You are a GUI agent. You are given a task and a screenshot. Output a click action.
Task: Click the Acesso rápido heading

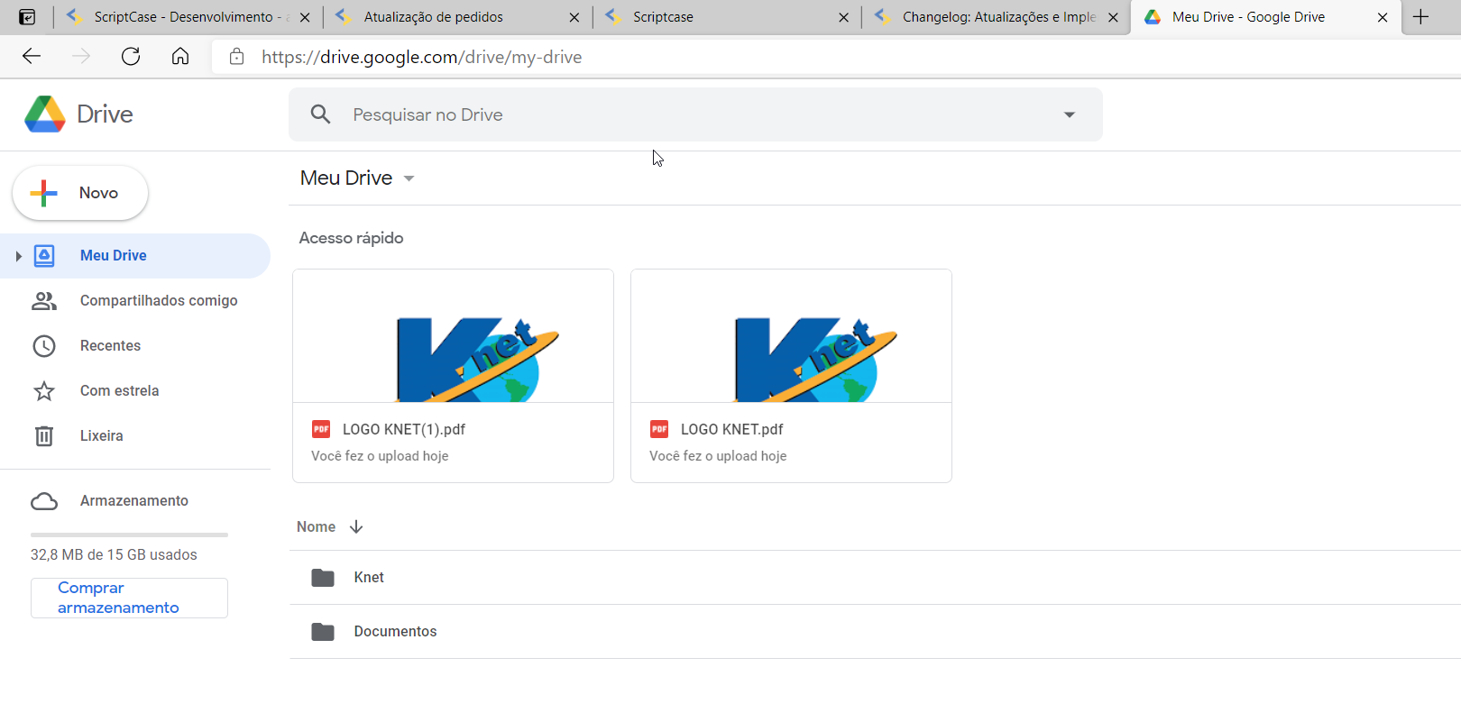351,239
